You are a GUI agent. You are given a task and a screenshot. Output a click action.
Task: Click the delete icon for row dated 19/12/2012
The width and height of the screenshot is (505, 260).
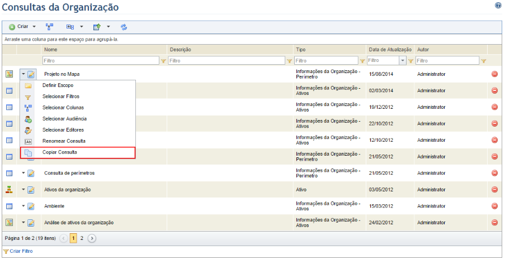coord(495,107)
